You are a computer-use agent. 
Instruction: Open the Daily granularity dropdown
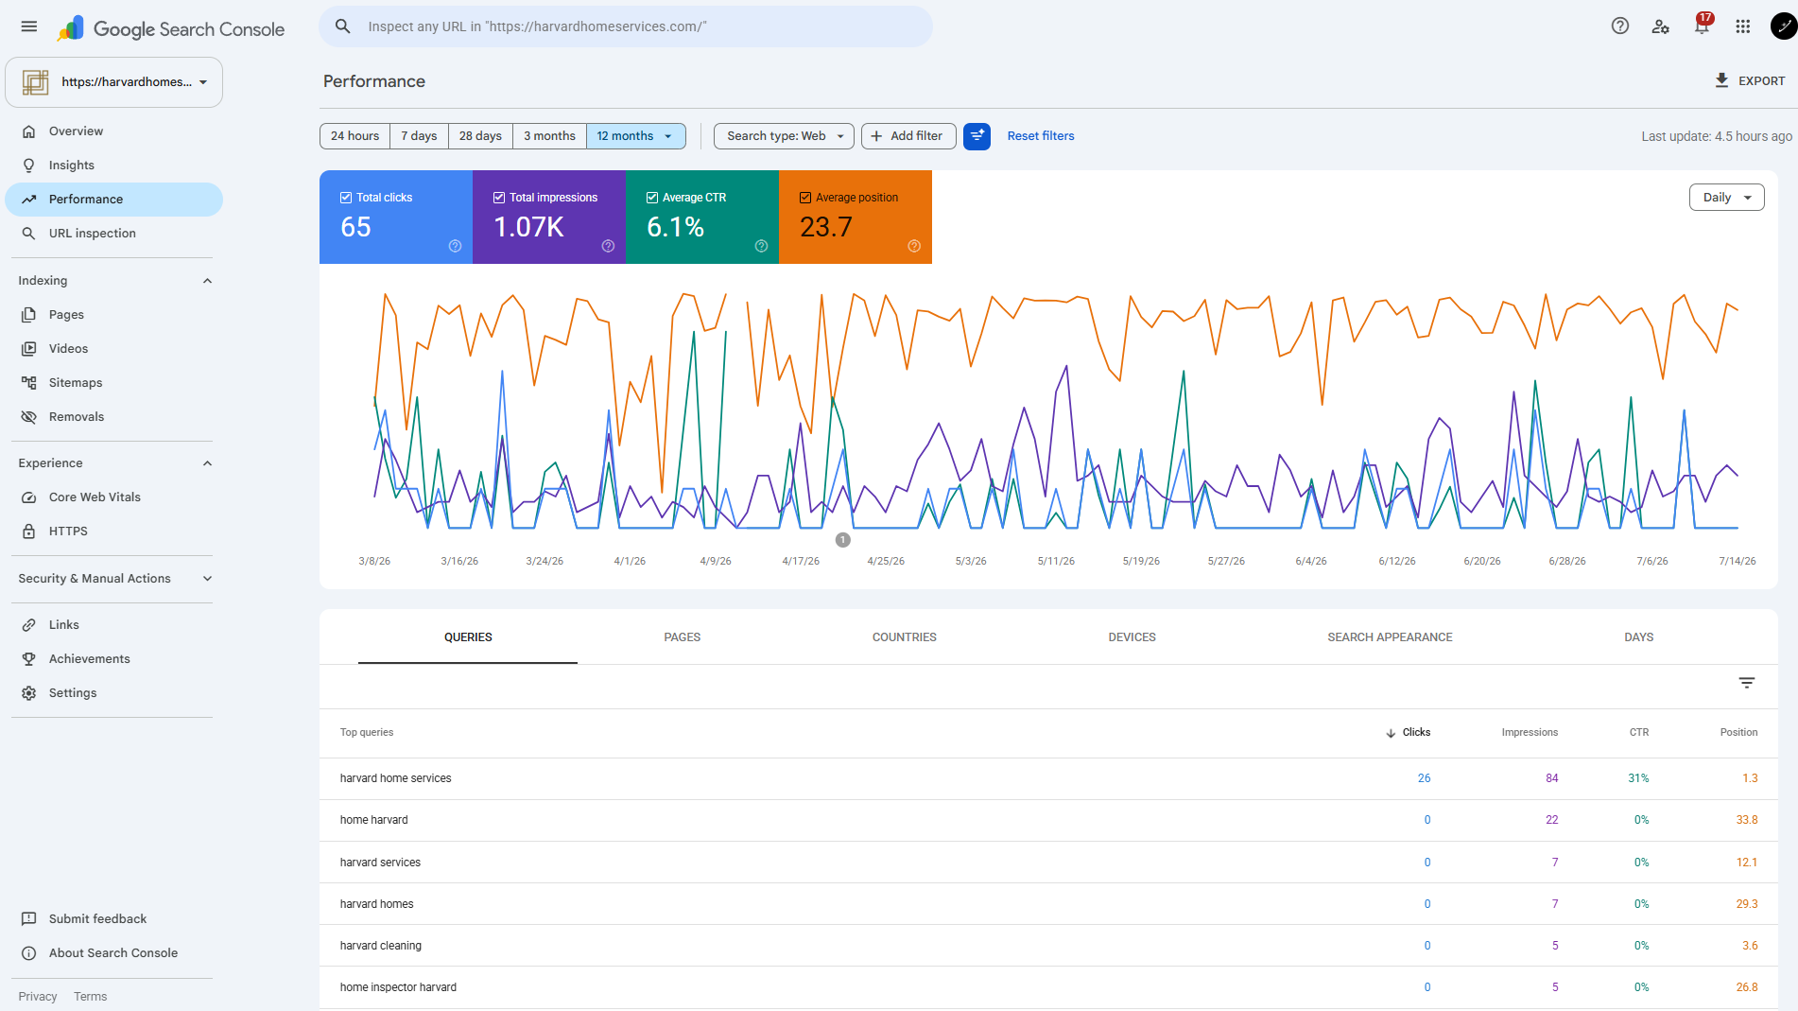(1726, 198)
